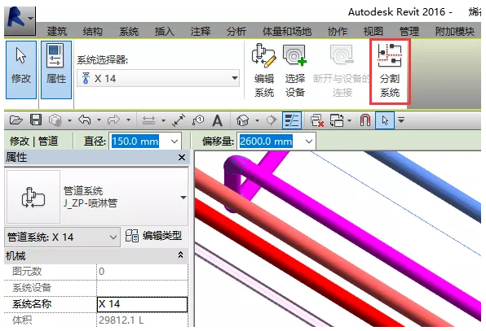
Task: Undo last action with the undo arrow
Action: click(x=85, y=120)
